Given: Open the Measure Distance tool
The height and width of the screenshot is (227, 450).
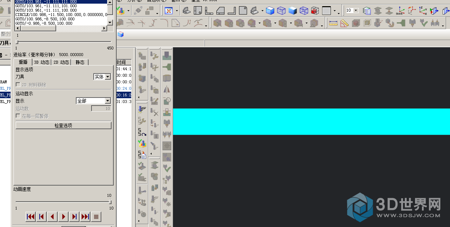Looking at the screenshot, I should pyautogui.click(x=333, y=24).
